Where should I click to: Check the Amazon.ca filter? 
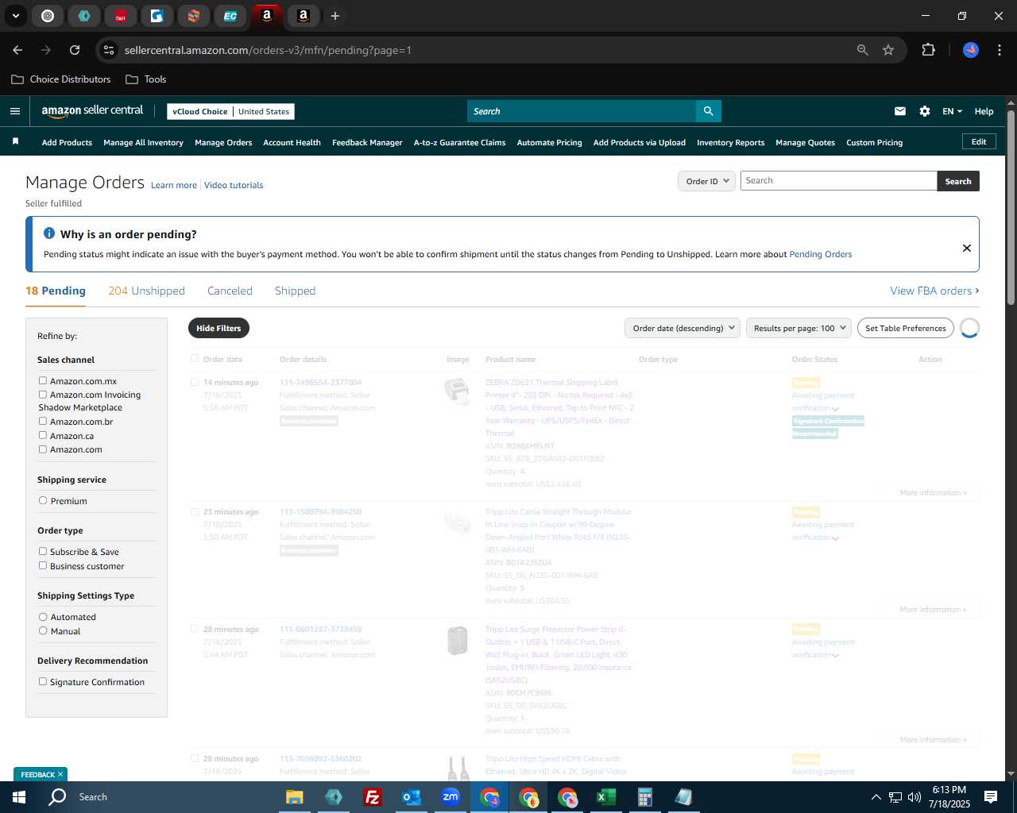[x=43, y=435]
